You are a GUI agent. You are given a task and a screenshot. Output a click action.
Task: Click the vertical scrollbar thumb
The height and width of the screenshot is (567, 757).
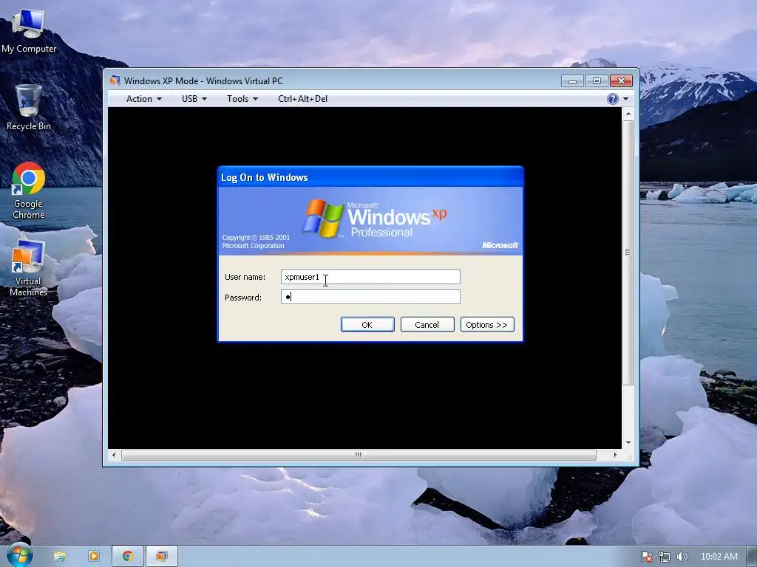628,252
